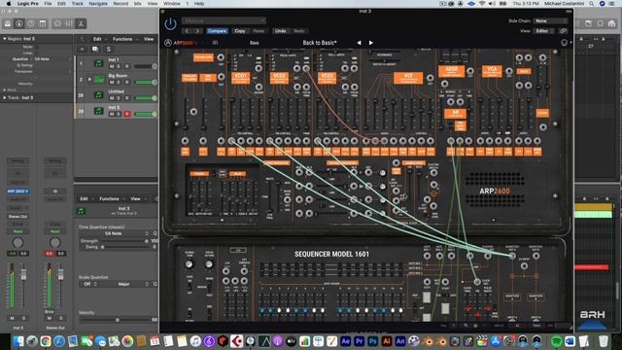
Task: Open Quick Help toolbar icon
Action: 30,23
